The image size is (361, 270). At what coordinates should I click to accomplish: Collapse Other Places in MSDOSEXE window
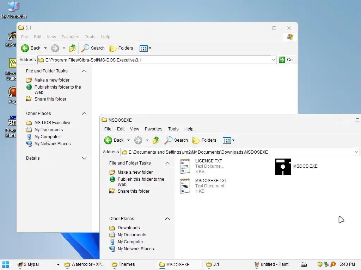(x=167, y=219)
